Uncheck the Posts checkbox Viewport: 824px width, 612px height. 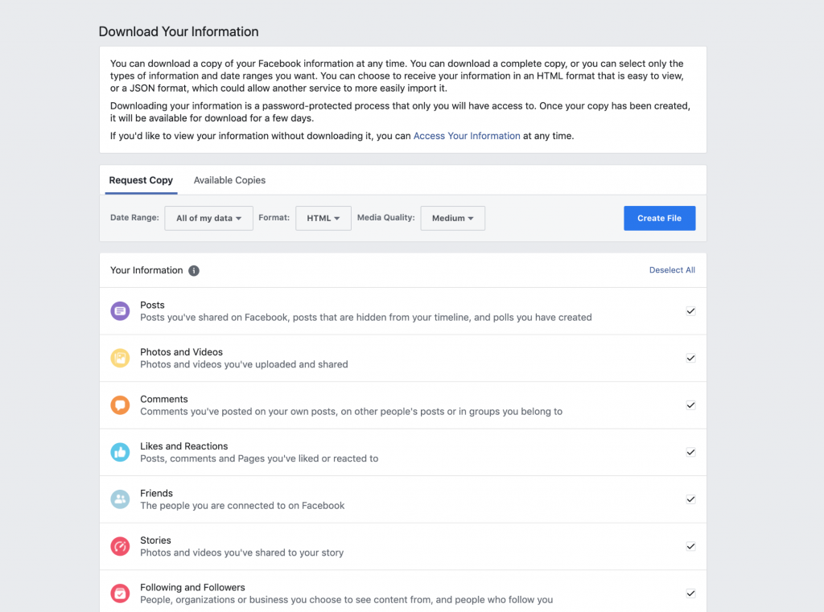click(x=690, y=311)
